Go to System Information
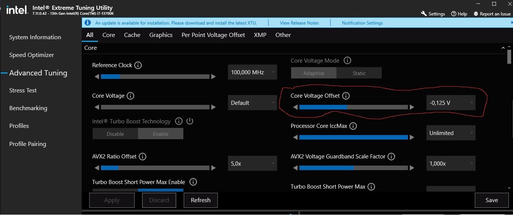513x215 pixels. [35, 37]
